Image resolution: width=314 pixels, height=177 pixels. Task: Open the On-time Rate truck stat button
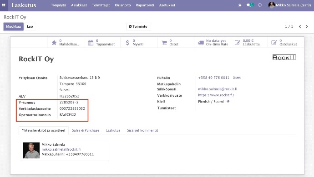tap(213, 42)
